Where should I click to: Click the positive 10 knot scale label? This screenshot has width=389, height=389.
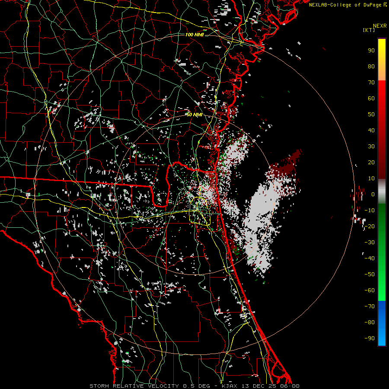click(371, 179)
